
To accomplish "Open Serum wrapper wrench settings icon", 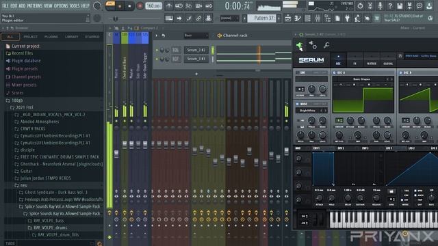I will (326, 45).
